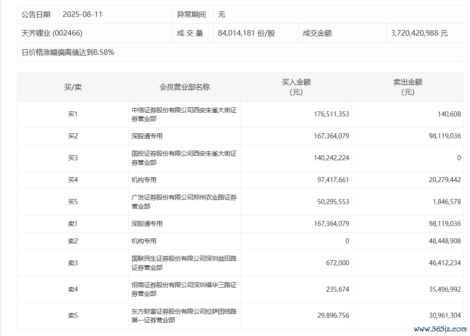The height and width of the screenshot is (336, 470).
Task: Select the 招商证券深圳福华三路 branch name
Action: (x=184, y=289)
